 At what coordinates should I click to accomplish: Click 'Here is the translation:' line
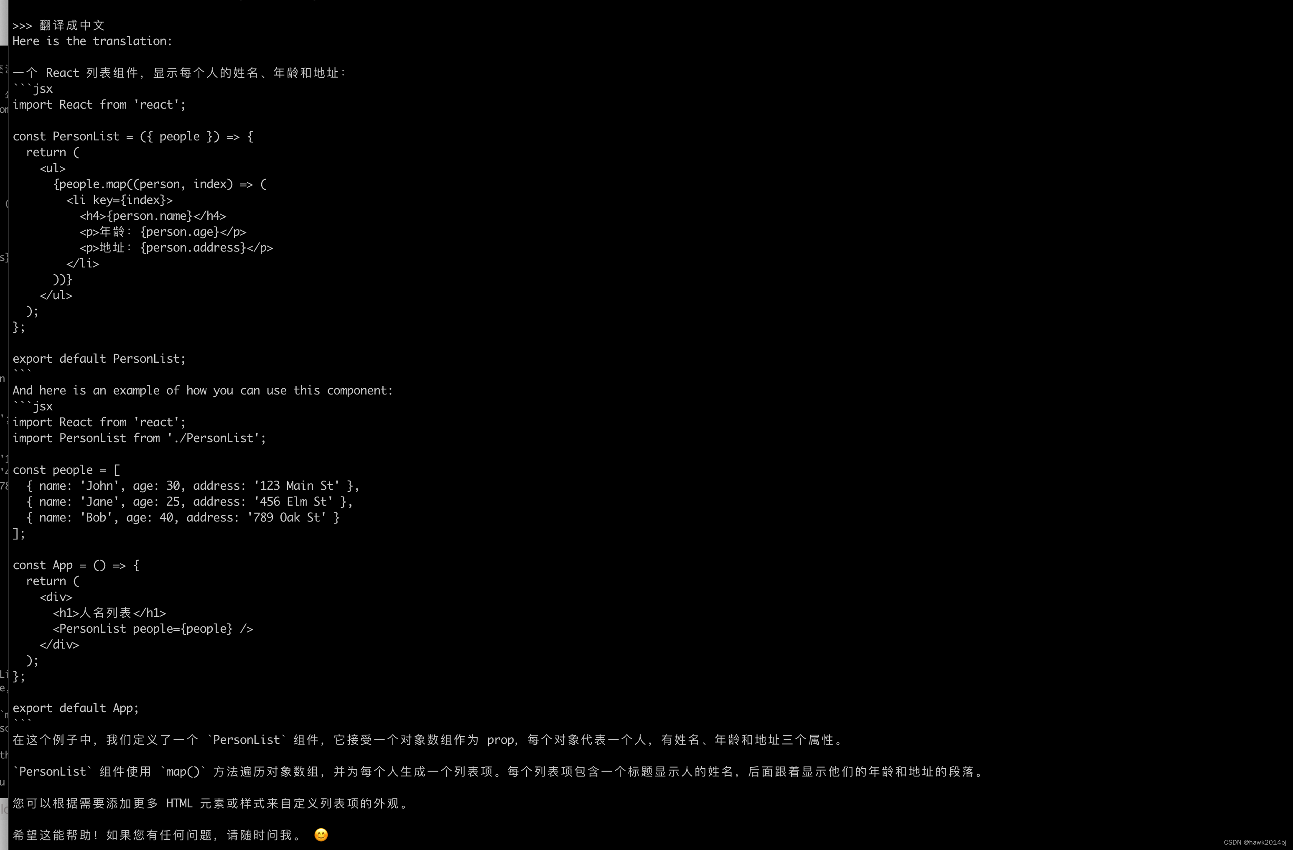(92, 41)
